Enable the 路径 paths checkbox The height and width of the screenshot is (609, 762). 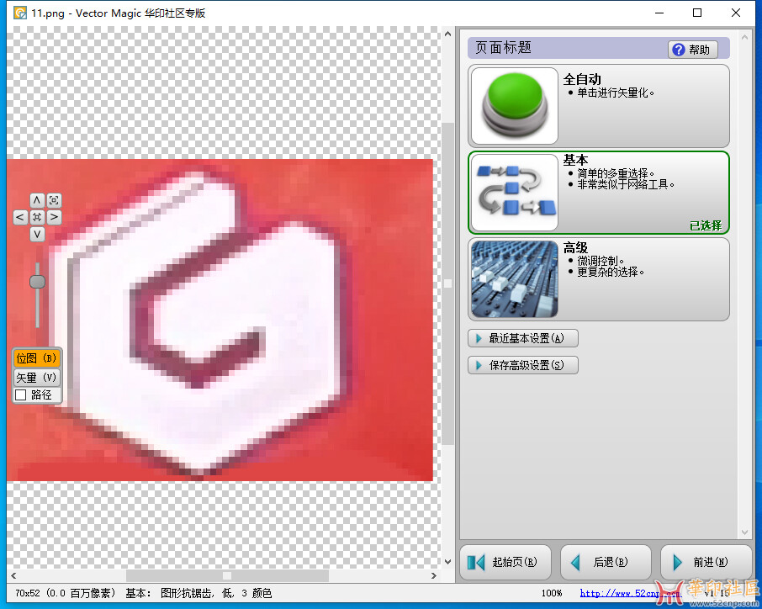[x=21, y=395]
